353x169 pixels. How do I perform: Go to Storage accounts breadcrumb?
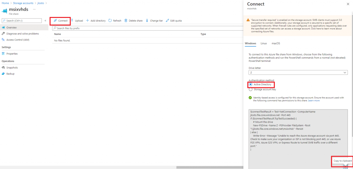23,3
